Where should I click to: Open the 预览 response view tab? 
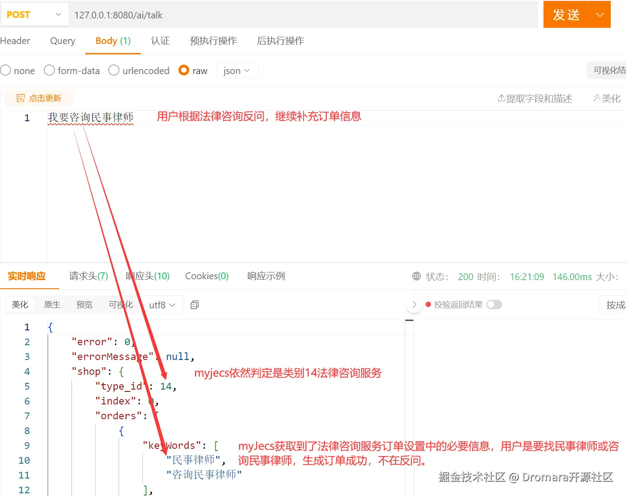84,304
